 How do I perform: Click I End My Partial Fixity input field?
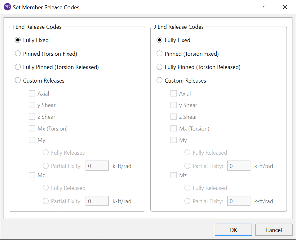pyautogui.click(x=97, y=166)
